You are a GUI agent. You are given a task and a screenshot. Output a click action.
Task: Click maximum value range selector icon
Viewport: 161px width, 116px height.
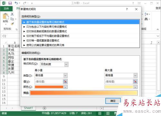tap(135, 82)
